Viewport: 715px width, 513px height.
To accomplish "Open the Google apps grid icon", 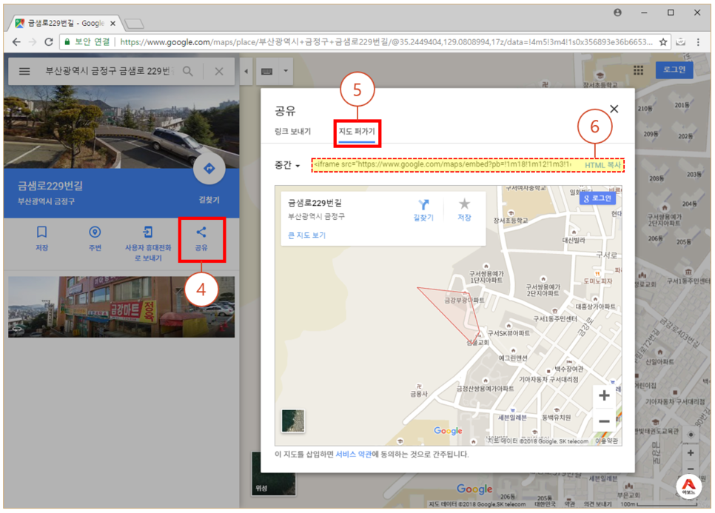I will [638, 70].
